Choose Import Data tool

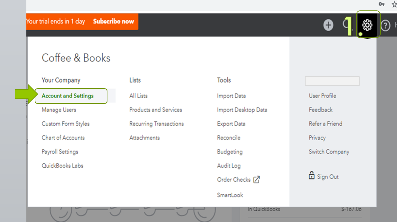232,96
